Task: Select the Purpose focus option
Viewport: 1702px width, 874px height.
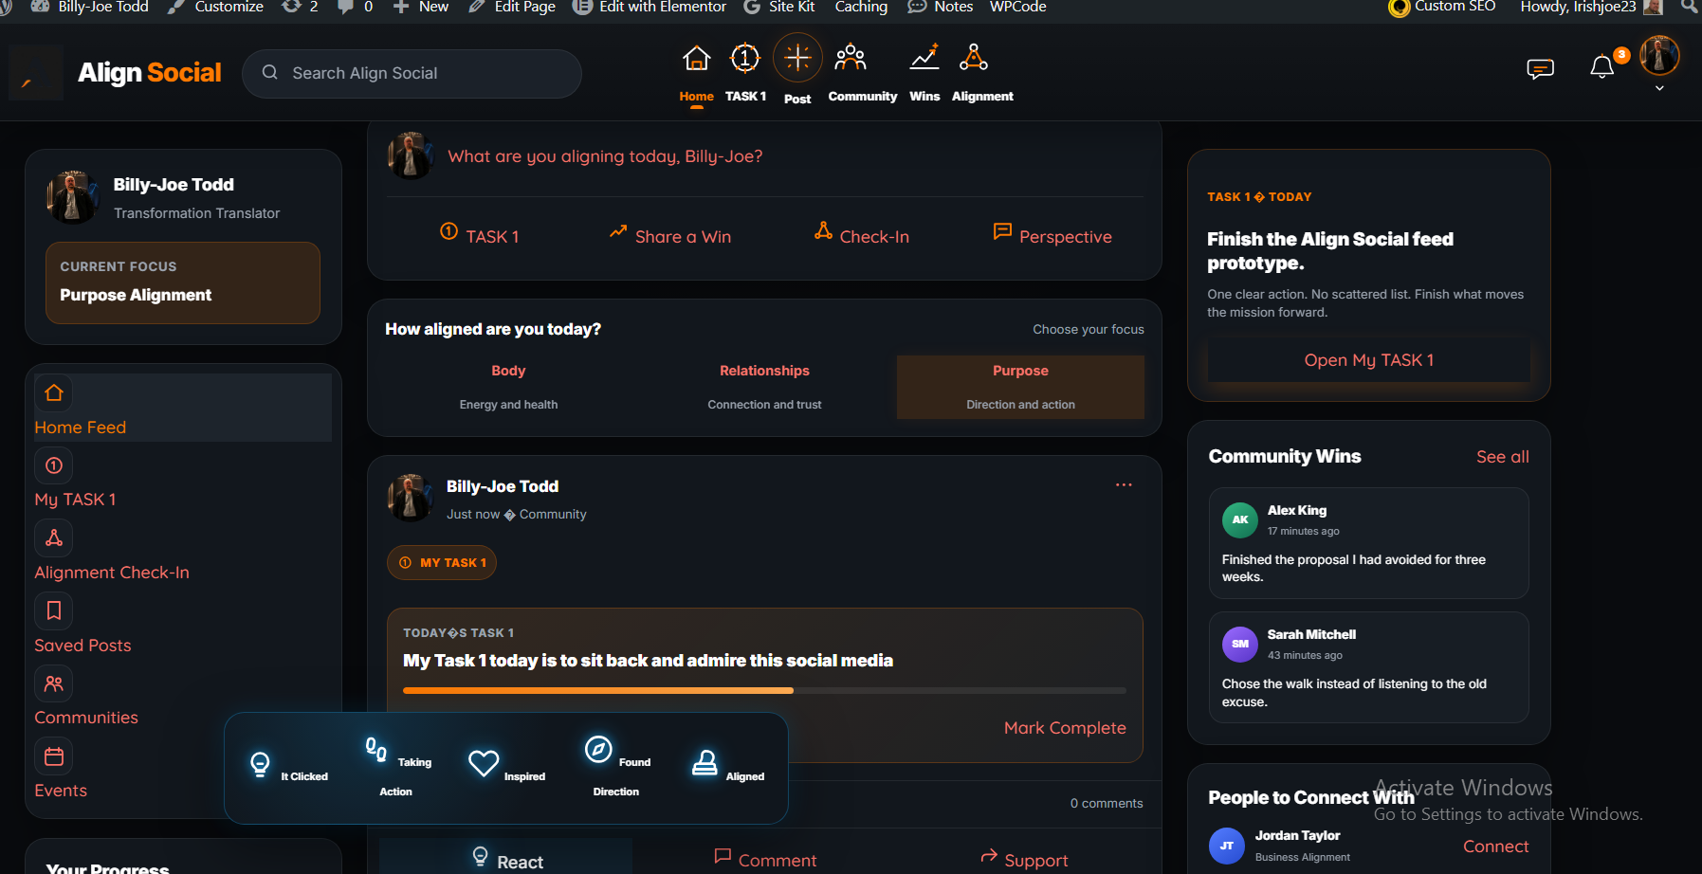Action: (1020, 387)
